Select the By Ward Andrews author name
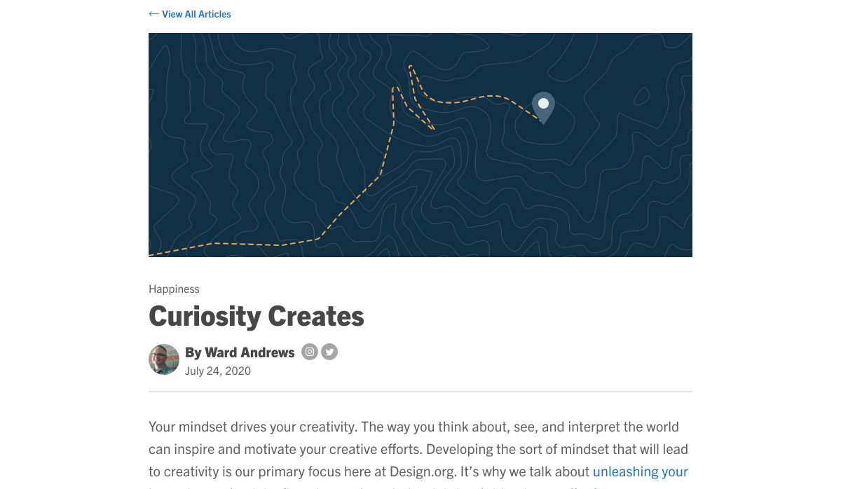 click(x=240, y=352)
